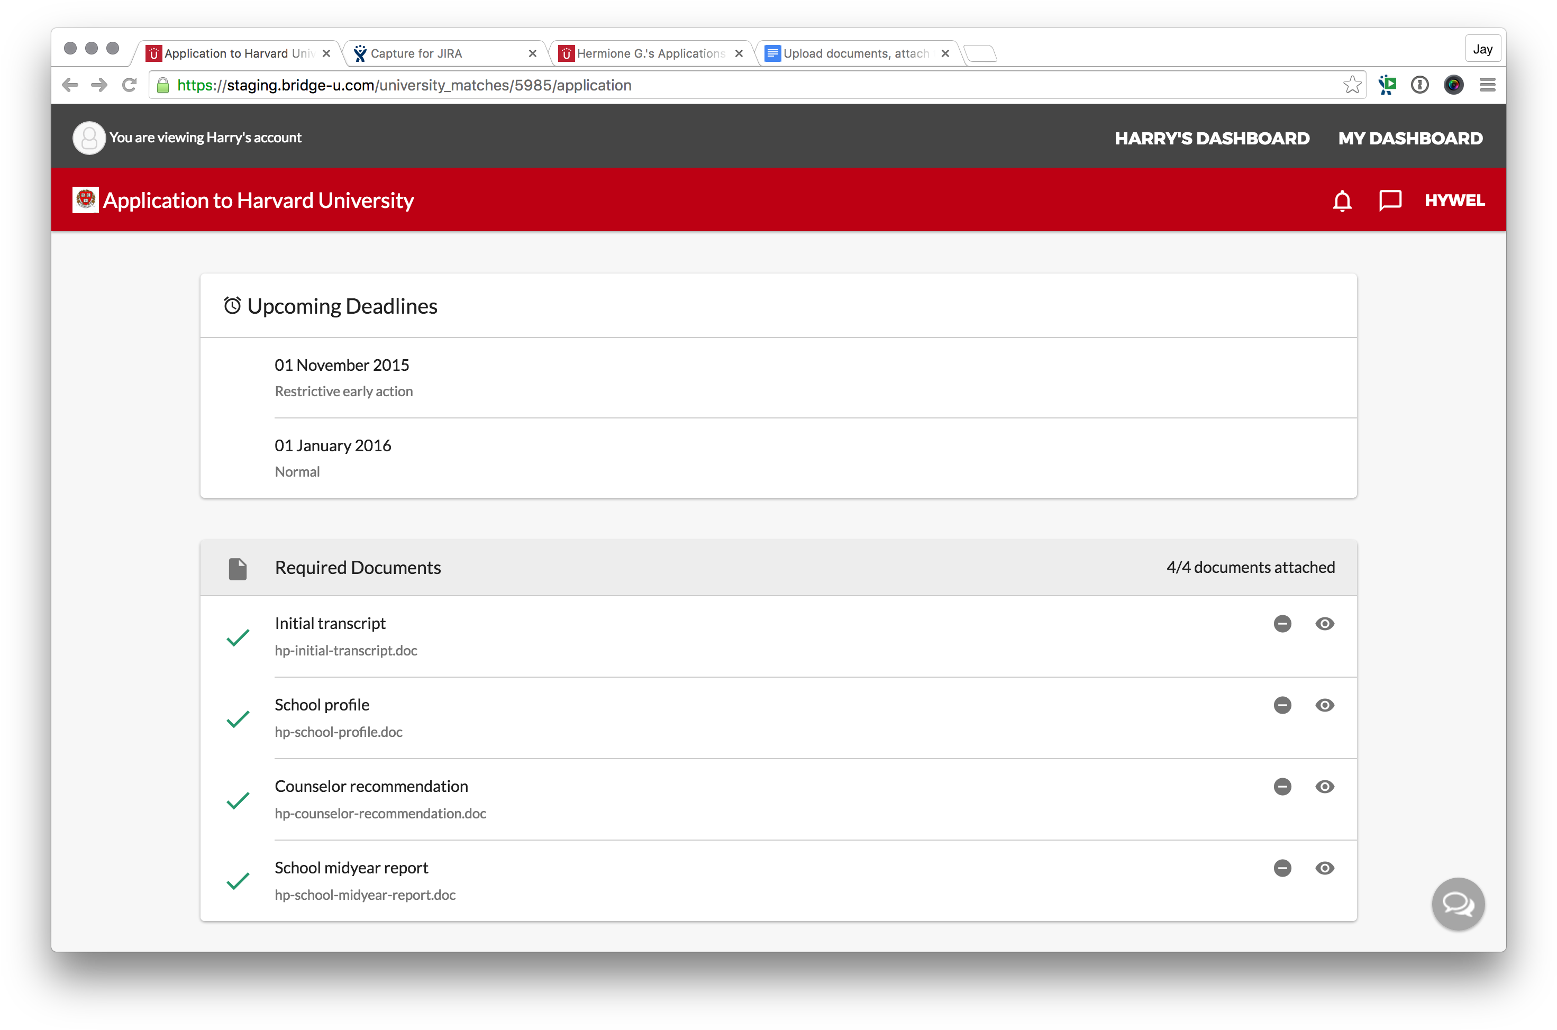Open the Chrome hamburger menu
Screen dimensions: 1557x1030
[1487, 85]
